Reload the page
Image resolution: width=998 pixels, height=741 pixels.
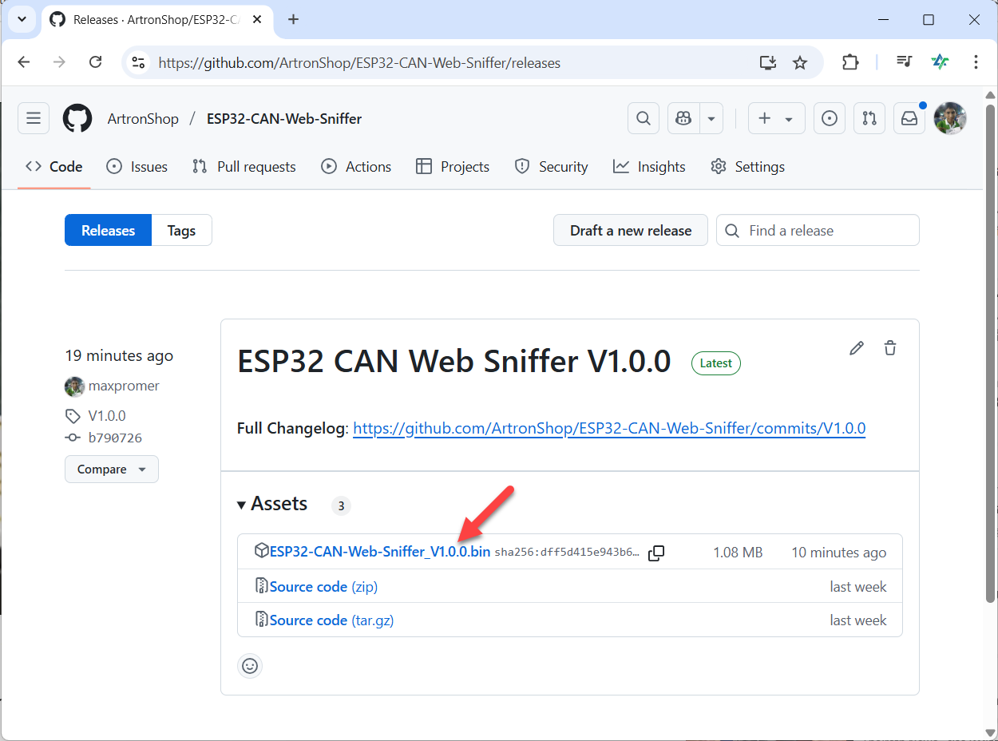(x=95, y=62)
